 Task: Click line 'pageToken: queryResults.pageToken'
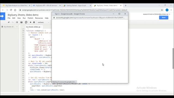coord(47,86)
